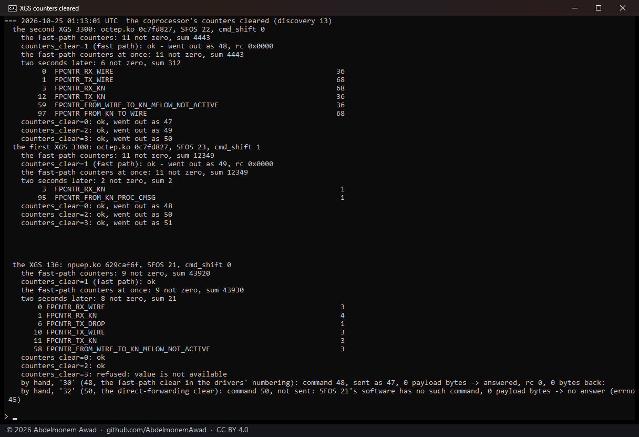The height and width of the screenshot is (437, 639).
Task: Minimize the XGS counters cleared window
Action: [574, 8]
